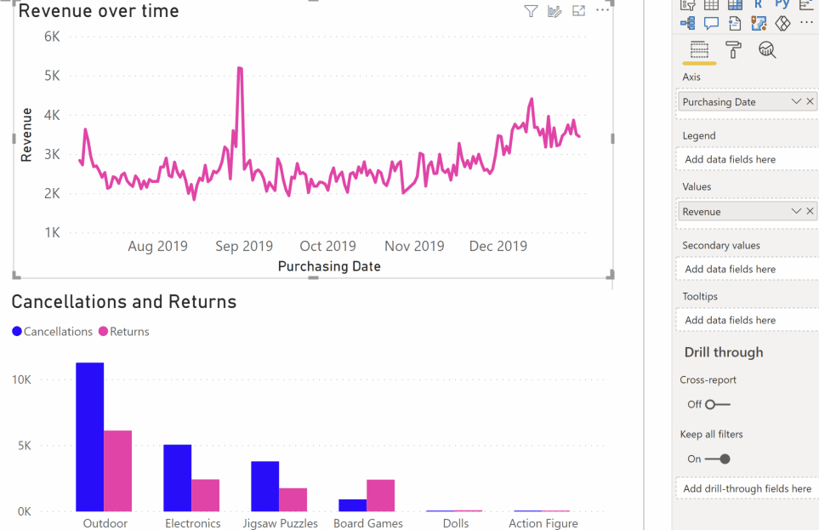Remove the Revenue field with its X button
The width and height of the screenshot is (819, 530).
810,211
